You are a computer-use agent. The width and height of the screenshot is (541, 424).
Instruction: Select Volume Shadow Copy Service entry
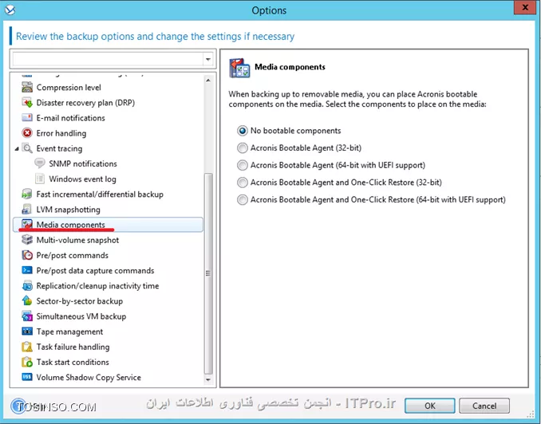89,378
